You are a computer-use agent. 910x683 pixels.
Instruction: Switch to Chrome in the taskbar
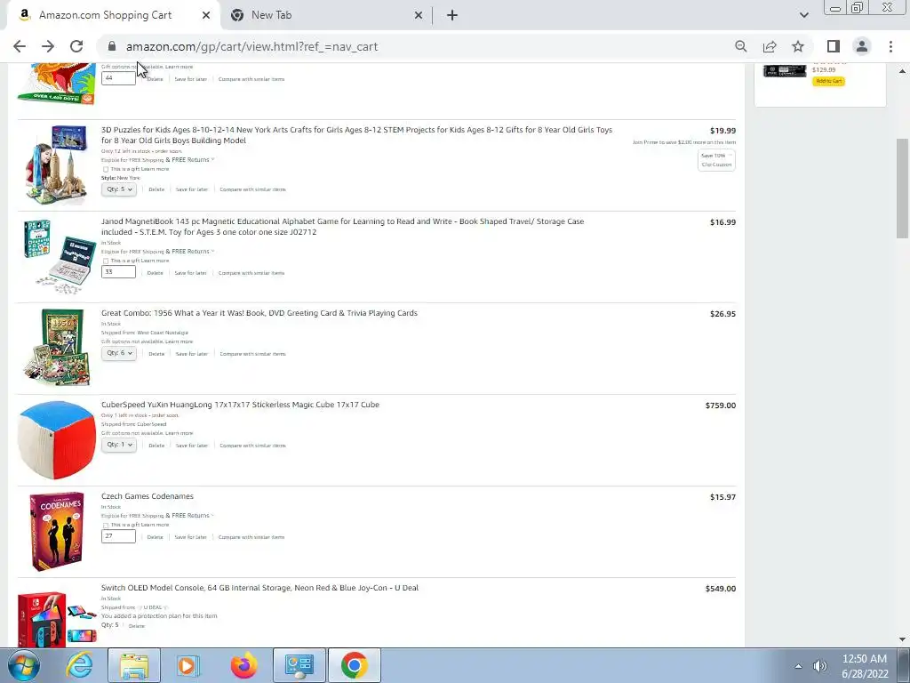[355, 665]
